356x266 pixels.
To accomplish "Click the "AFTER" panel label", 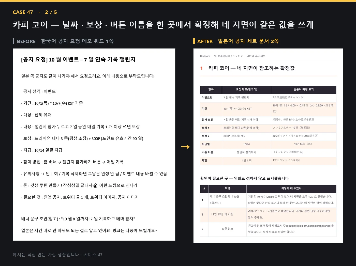I will pyautogui.click(x=205, y=41).
